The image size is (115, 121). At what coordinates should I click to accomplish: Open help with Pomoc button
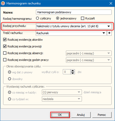pyautogui.click(x=102, y=115)
